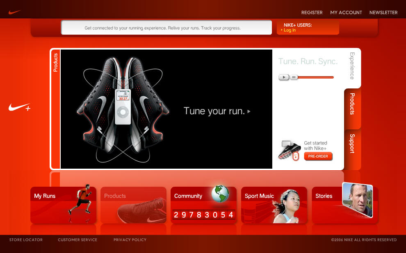This screenshot has height=253, width=406.
Task: Click the Nike+ logo on left side
Action: pos(19,107)
